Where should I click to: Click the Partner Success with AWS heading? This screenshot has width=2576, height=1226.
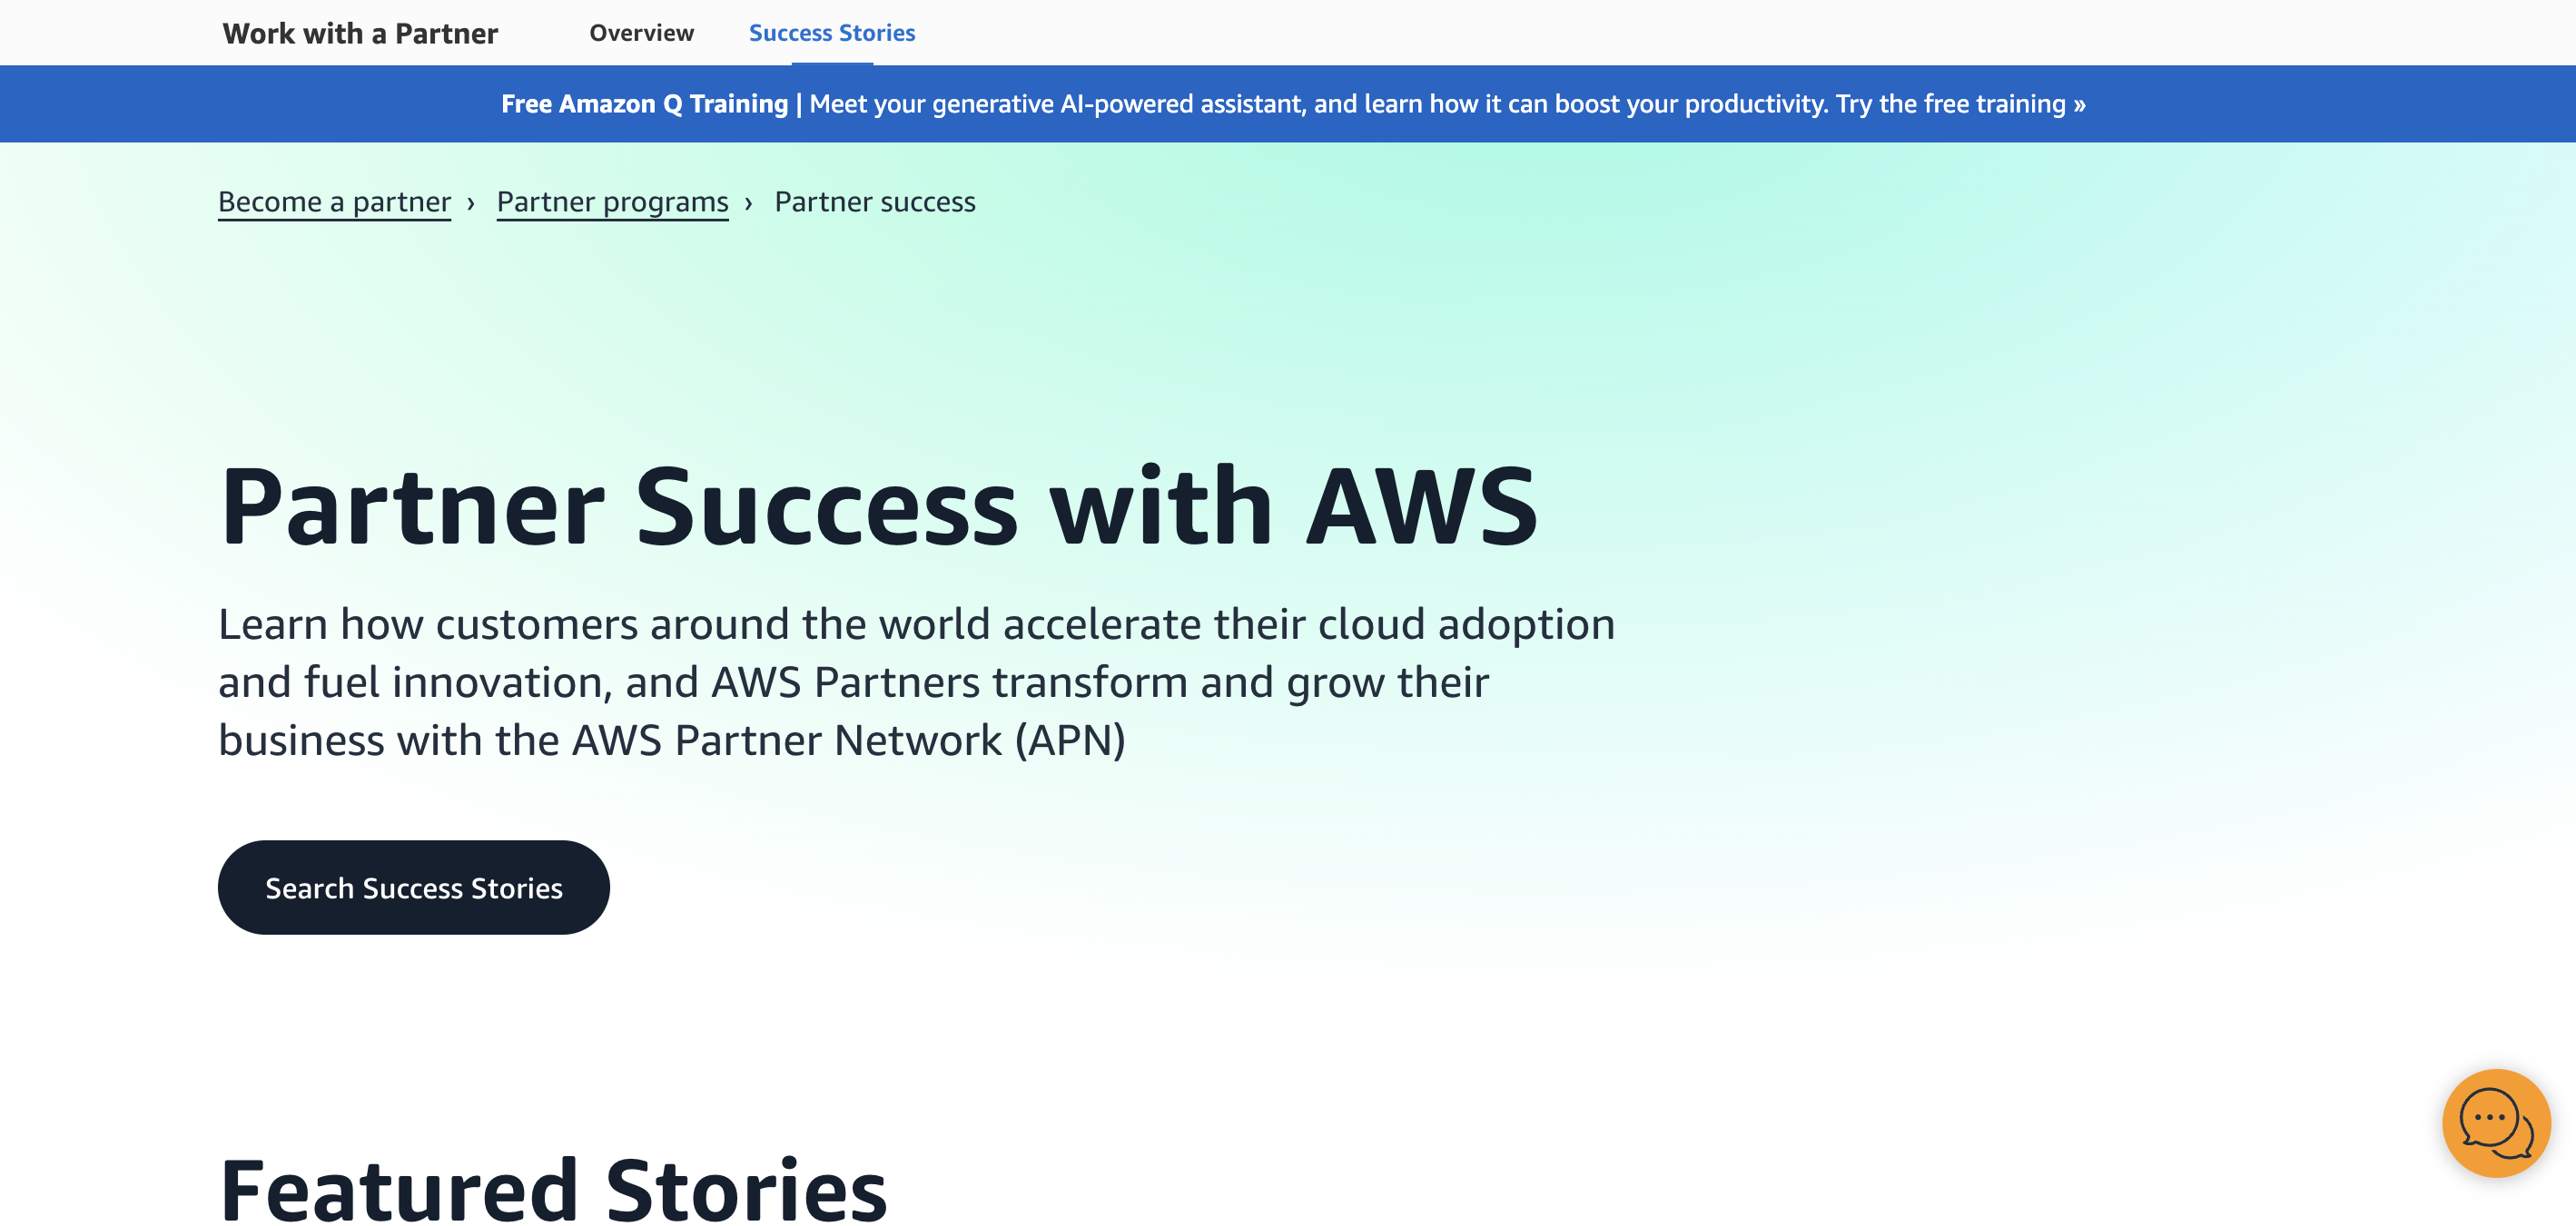877,506
